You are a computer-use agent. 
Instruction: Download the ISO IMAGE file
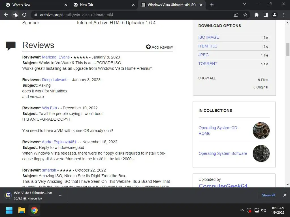click(209, 37)
